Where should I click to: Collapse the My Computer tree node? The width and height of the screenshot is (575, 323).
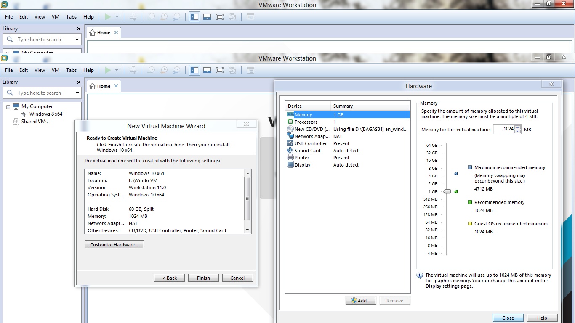coord(8,107)
